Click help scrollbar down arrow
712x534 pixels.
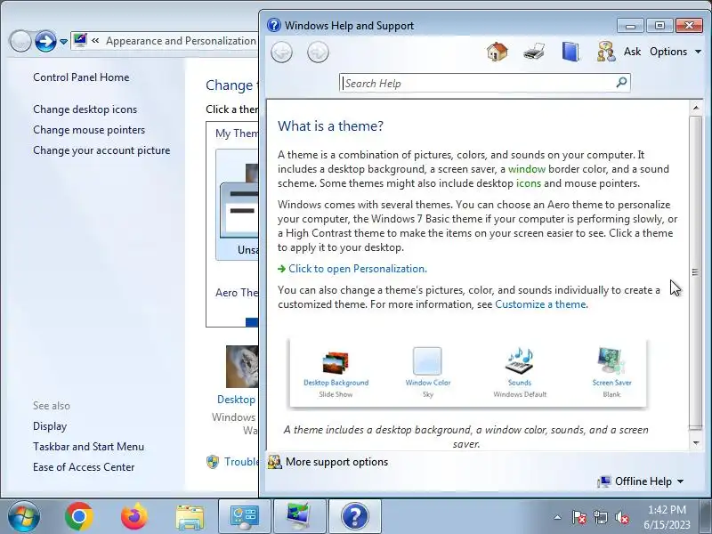click(696, 442)
